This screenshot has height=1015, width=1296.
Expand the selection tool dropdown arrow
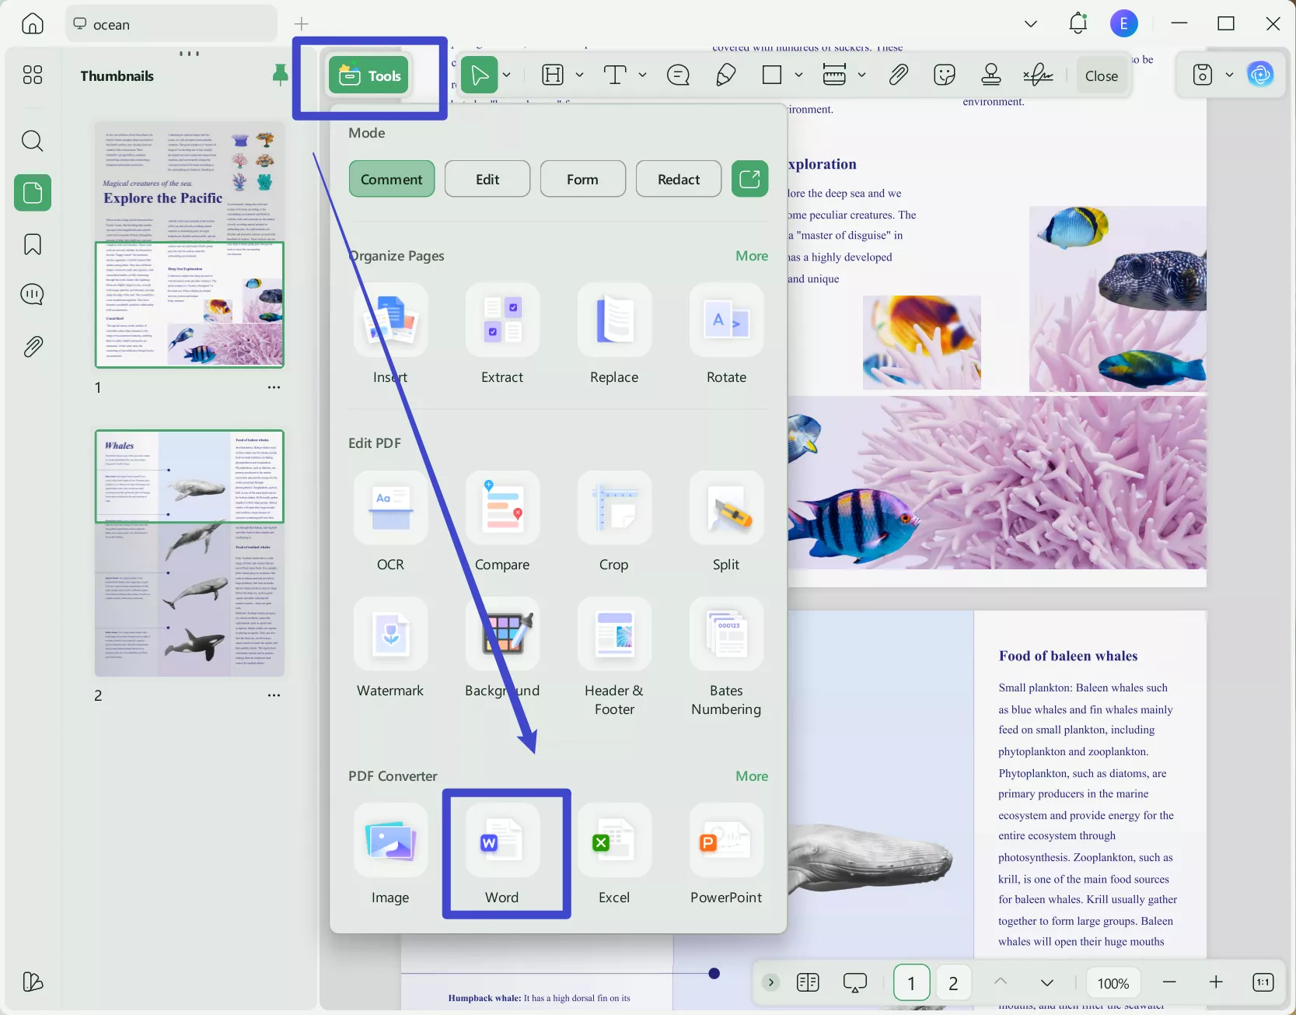click(505, 75)
